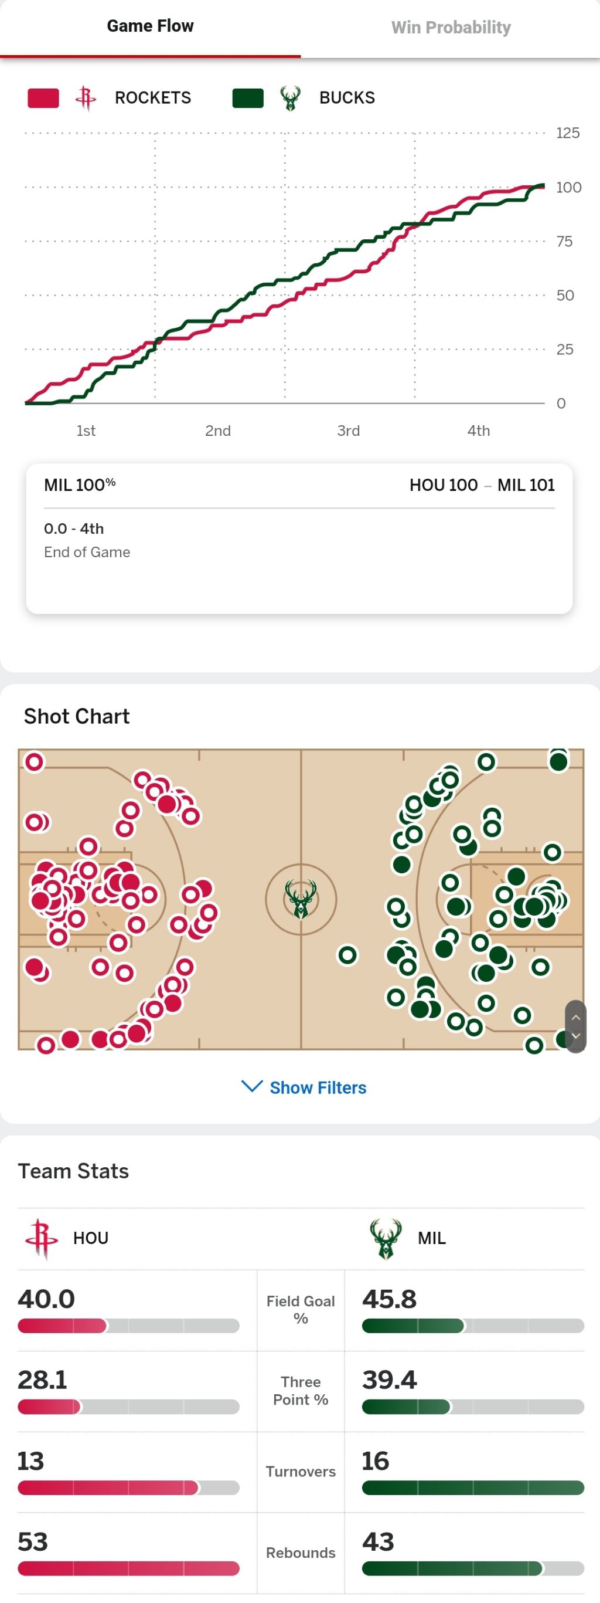Click the 1st quarter label on chart
The height and width of the screenshot is (1603, 600).
click(86, 431)
